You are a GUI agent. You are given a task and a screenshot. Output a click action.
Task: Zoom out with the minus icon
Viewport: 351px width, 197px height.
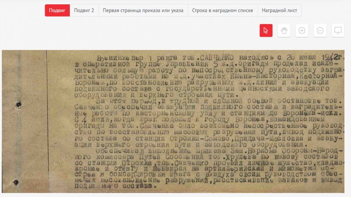pyautogui.click(x=320, y=30)
